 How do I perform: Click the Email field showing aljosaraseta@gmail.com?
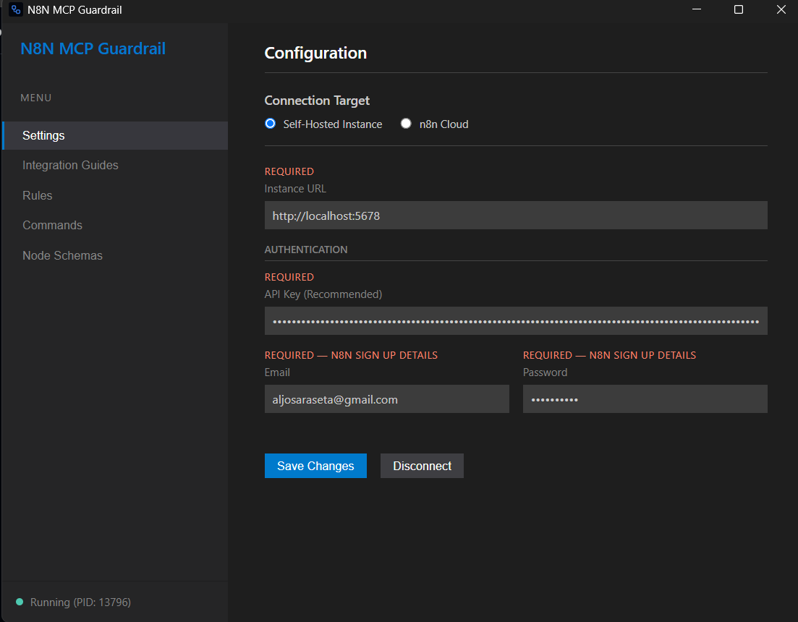click(x=386, y=399)
